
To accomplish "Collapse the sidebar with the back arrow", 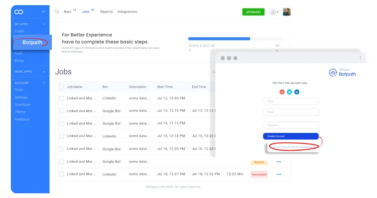I will pos(43,11).
